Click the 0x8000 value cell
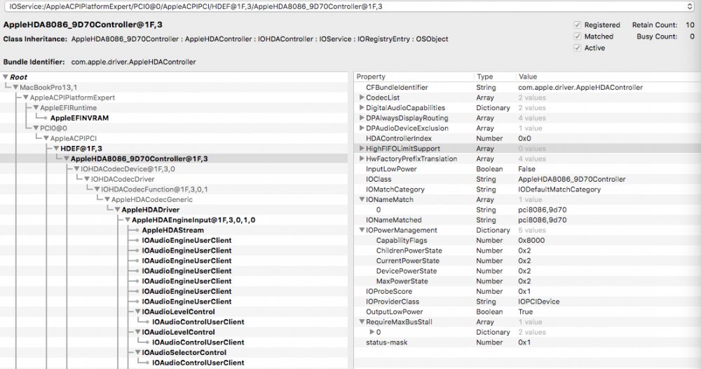Image resolution: width=701 pixels, height=369 pixels. click(531, 241)
